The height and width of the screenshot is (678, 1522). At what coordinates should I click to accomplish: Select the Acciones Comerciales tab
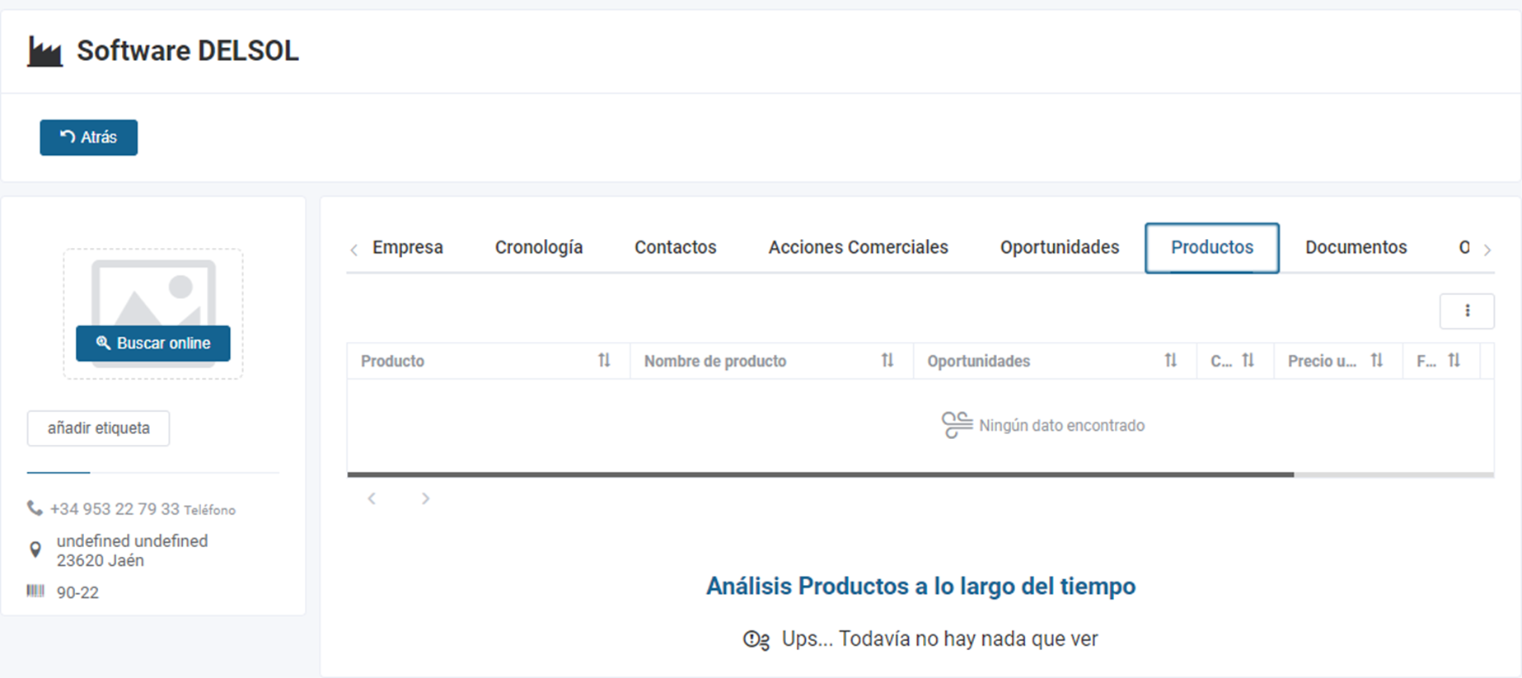click(x=859, y=247)
